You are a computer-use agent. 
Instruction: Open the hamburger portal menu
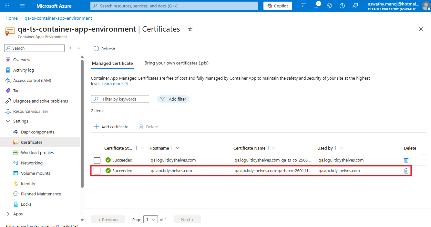pyautogui.click(x=22, y=6)
